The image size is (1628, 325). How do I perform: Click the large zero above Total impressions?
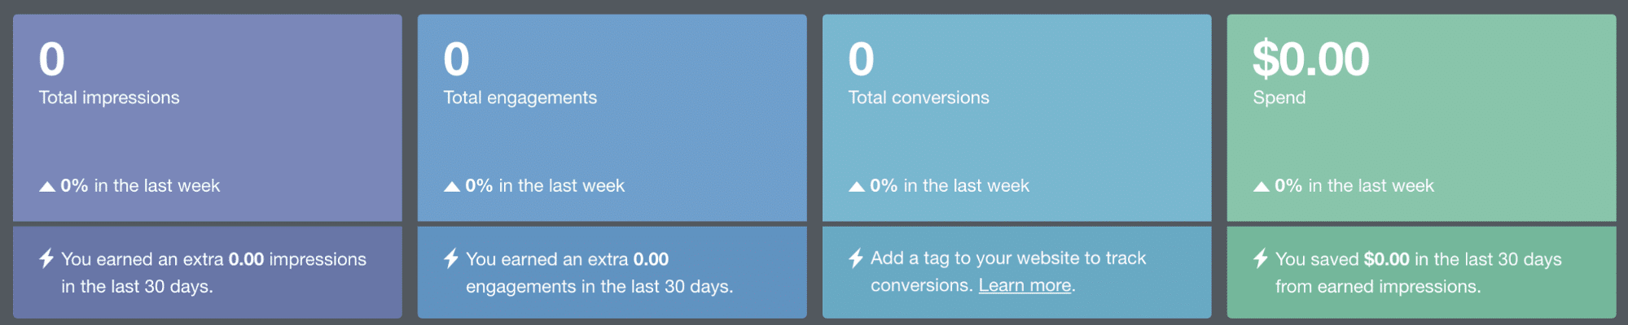52,59
